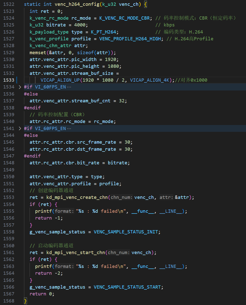Click the venc_h264_config function name
The image size is (246, 305).
tap(77, 4)
